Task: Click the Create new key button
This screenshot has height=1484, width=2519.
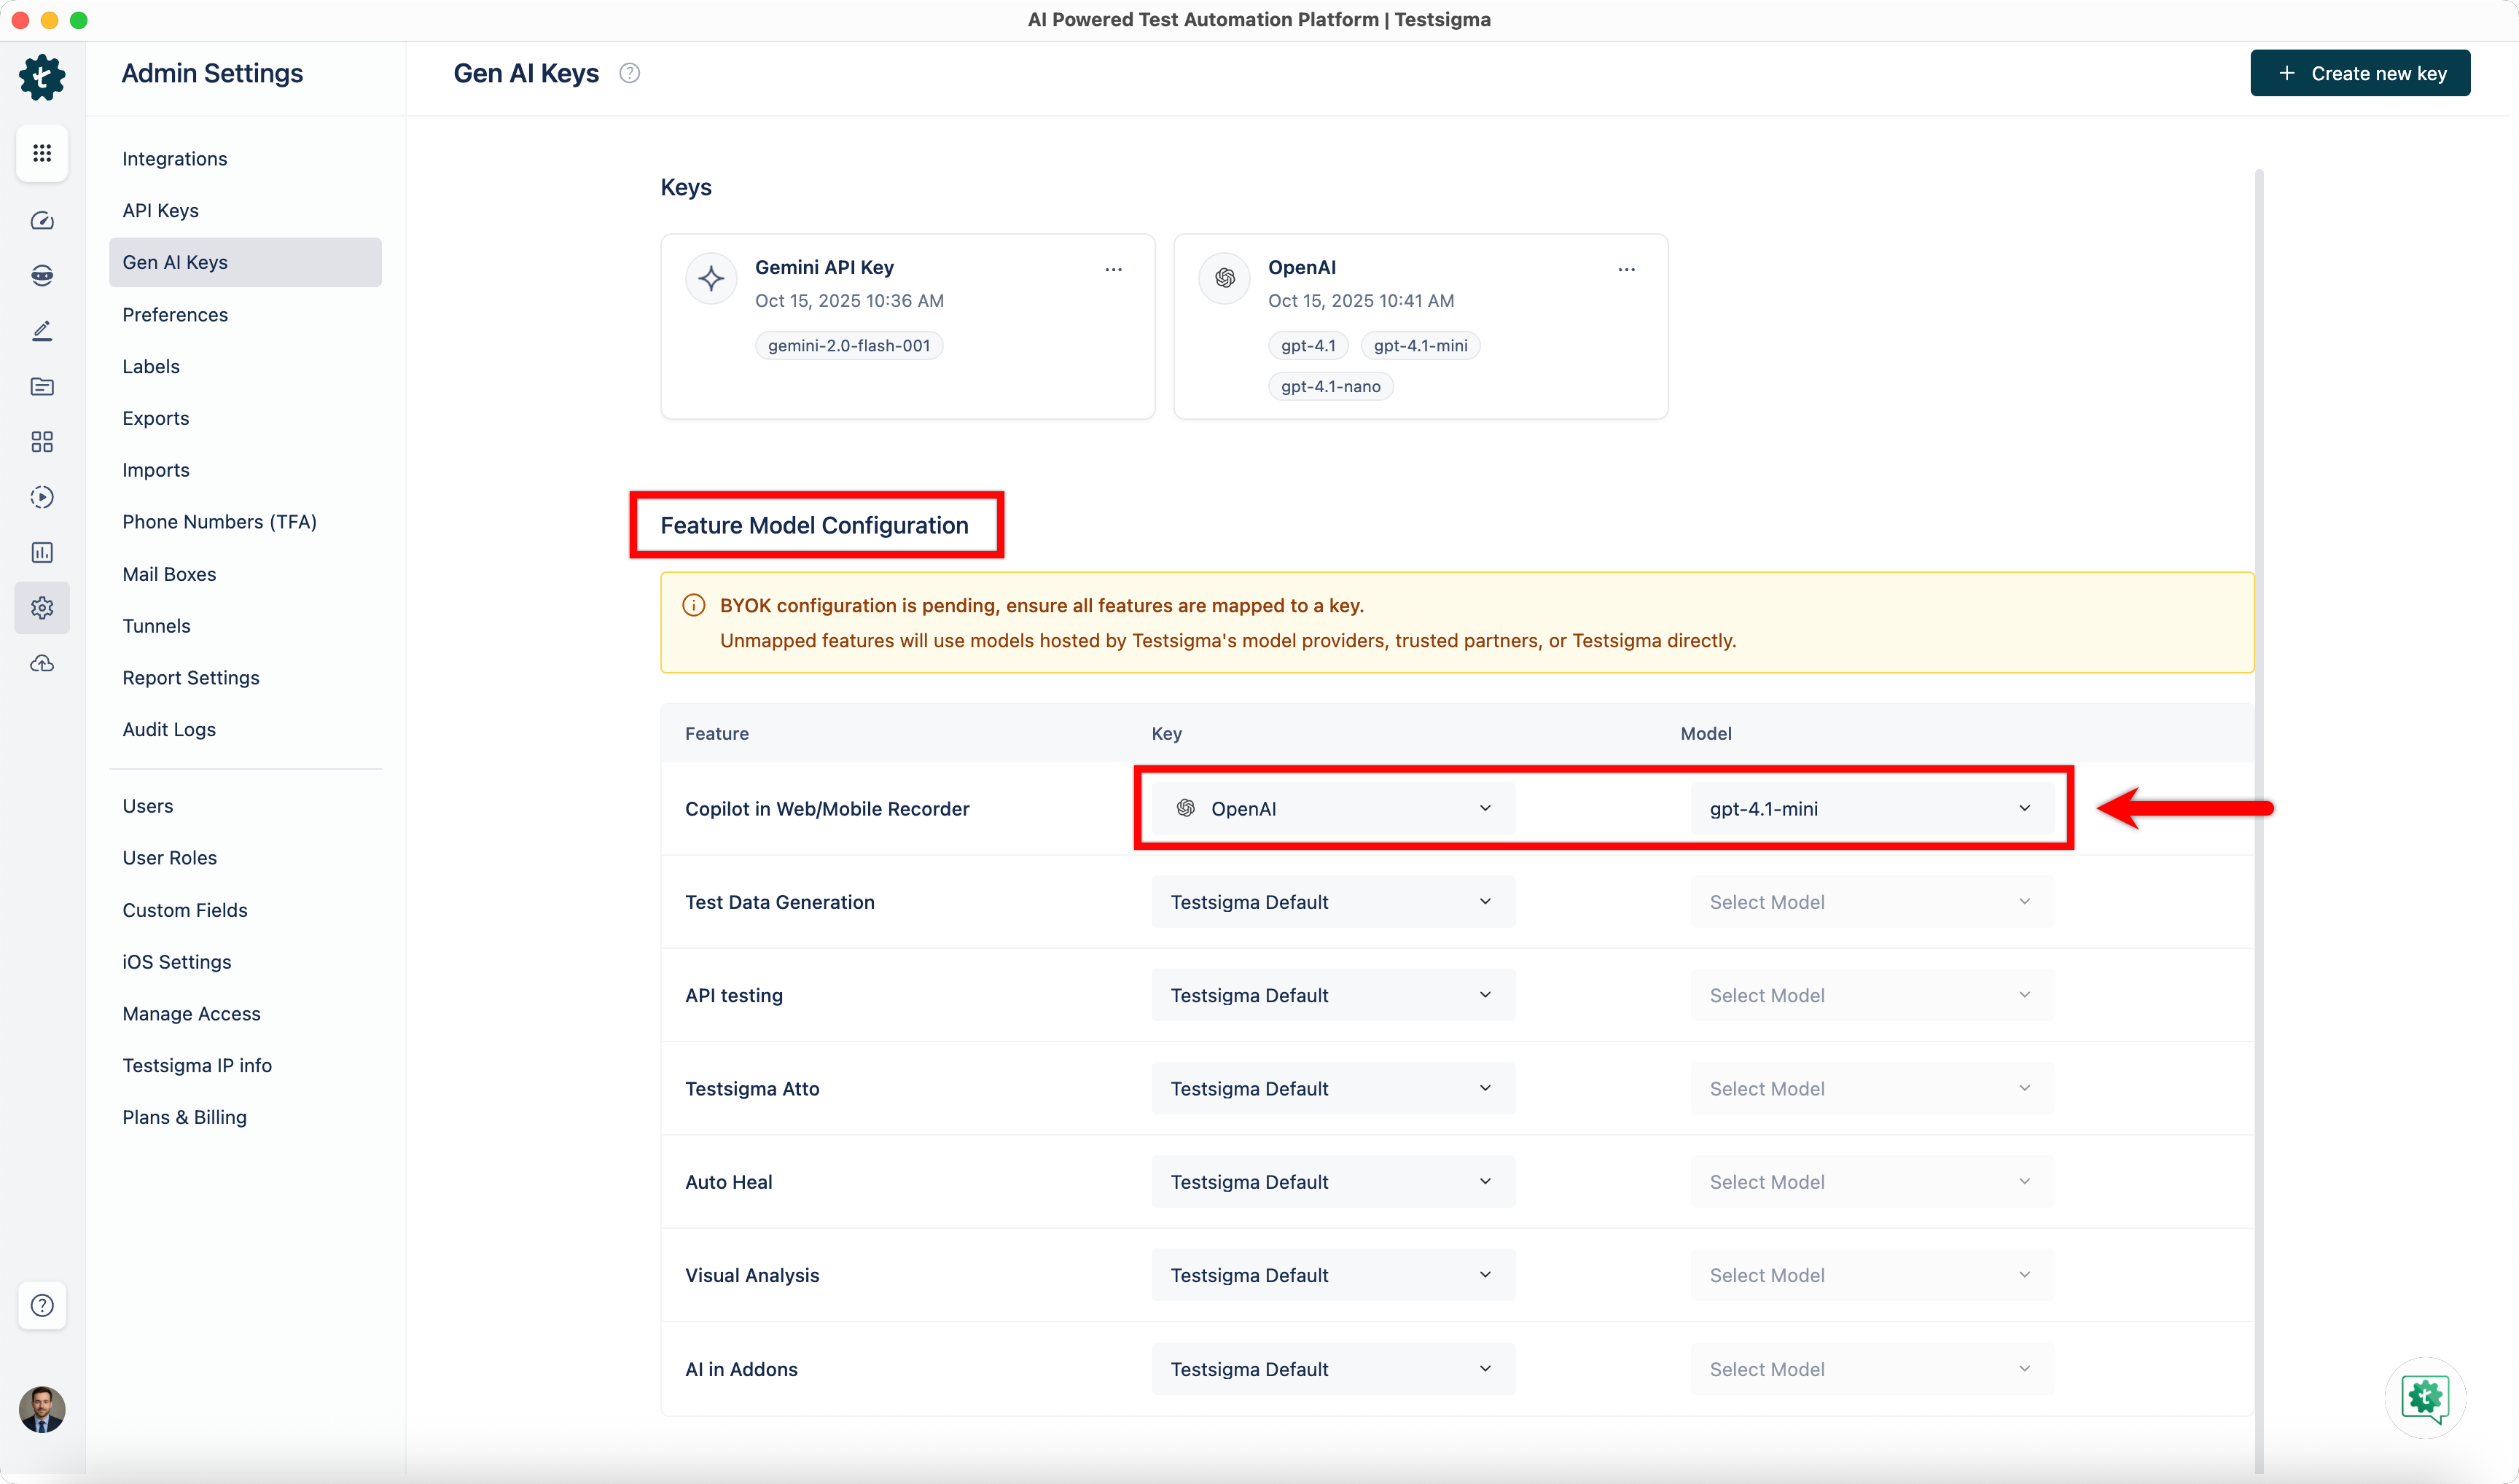Action: 2360,73
